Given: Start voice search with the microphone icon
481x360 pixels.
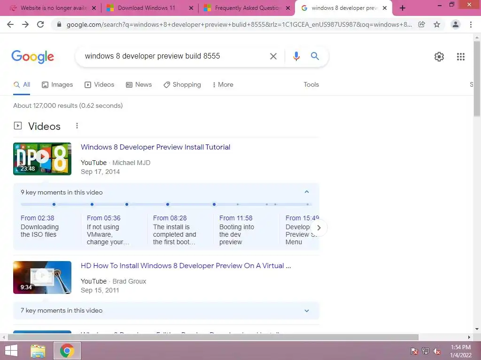Looking at the screenshot, I should [296, 56].
